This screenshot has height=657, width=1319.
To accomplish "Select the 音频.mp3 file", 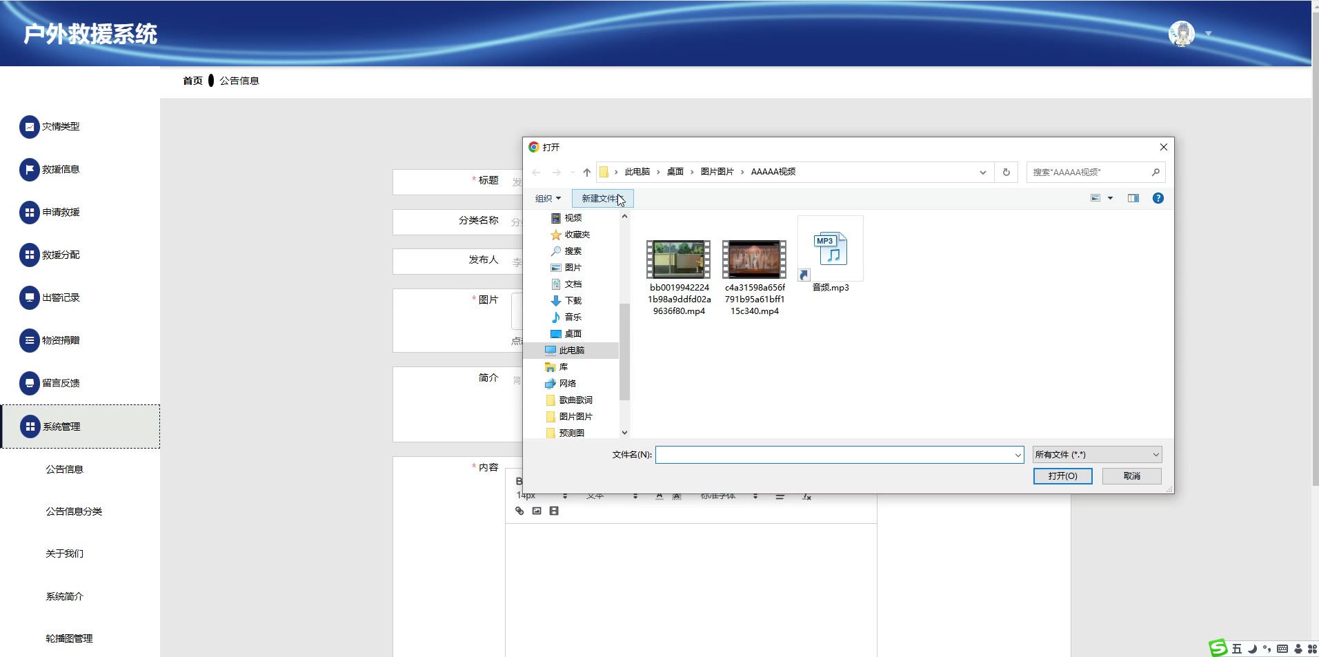I will click(830, 255).
